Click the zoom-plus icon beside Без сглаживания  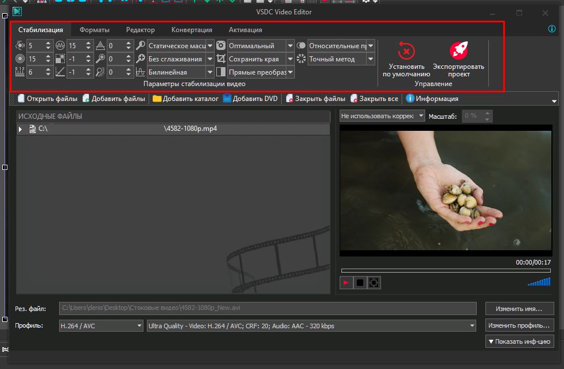pos(140,59)
